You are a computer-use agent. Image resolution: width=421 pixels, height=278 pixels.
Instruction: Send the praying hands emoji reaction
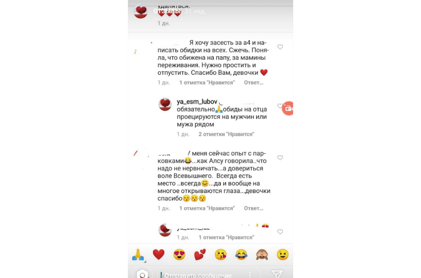[x=138, y=254]
